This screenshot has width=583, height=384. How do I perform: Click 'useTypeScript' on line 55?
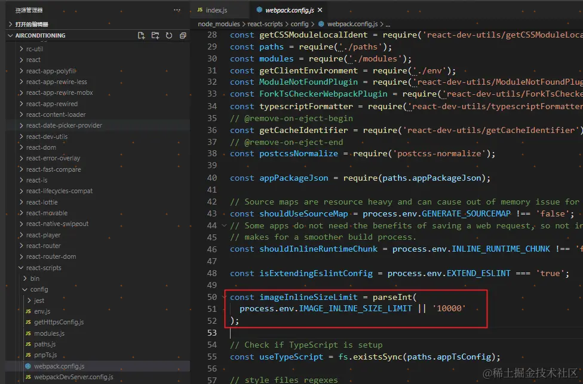point(291,357)
